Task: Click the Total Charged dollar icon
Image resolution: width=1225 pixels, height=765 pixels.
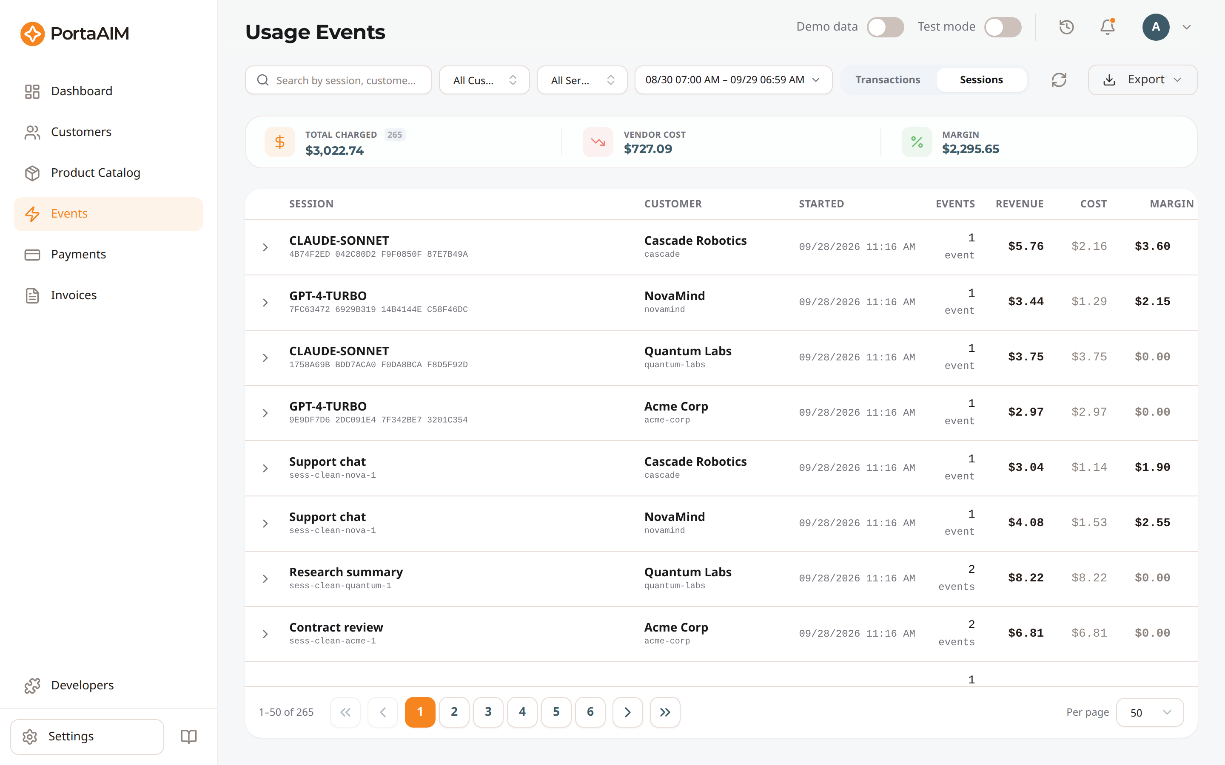Action: click(279, 142)
